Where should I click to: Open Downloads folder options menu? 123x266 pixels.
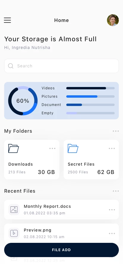click(52, 148)
